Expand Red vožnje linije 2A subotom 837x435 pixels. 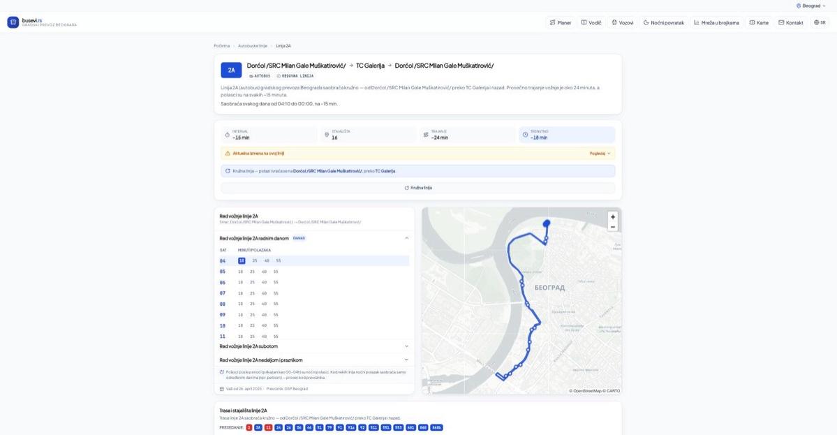pyautogui.click(x=314, y=346)
